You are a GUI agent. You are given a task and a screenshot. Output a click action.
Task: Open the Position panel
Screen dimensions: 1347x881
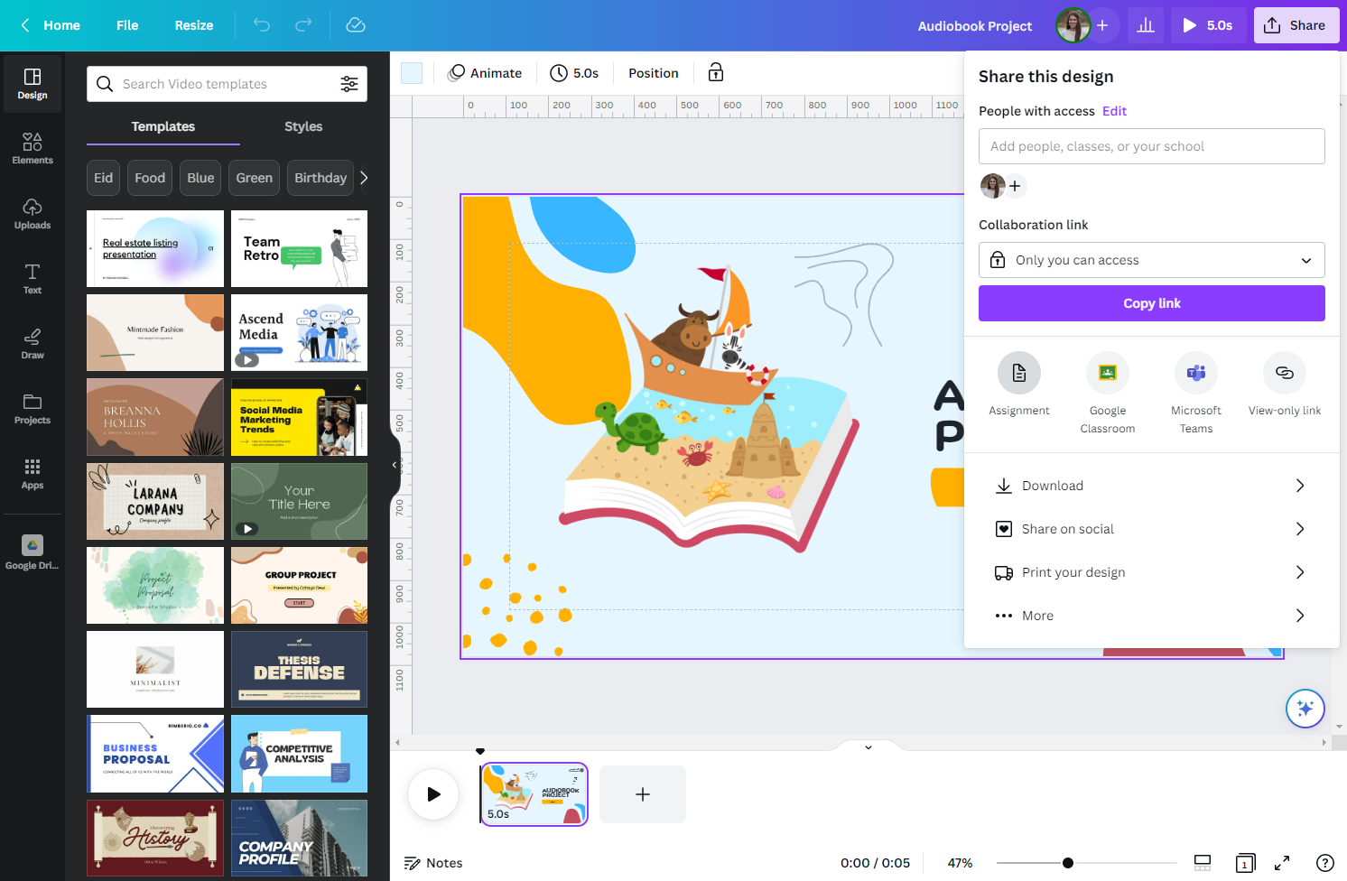654,73
